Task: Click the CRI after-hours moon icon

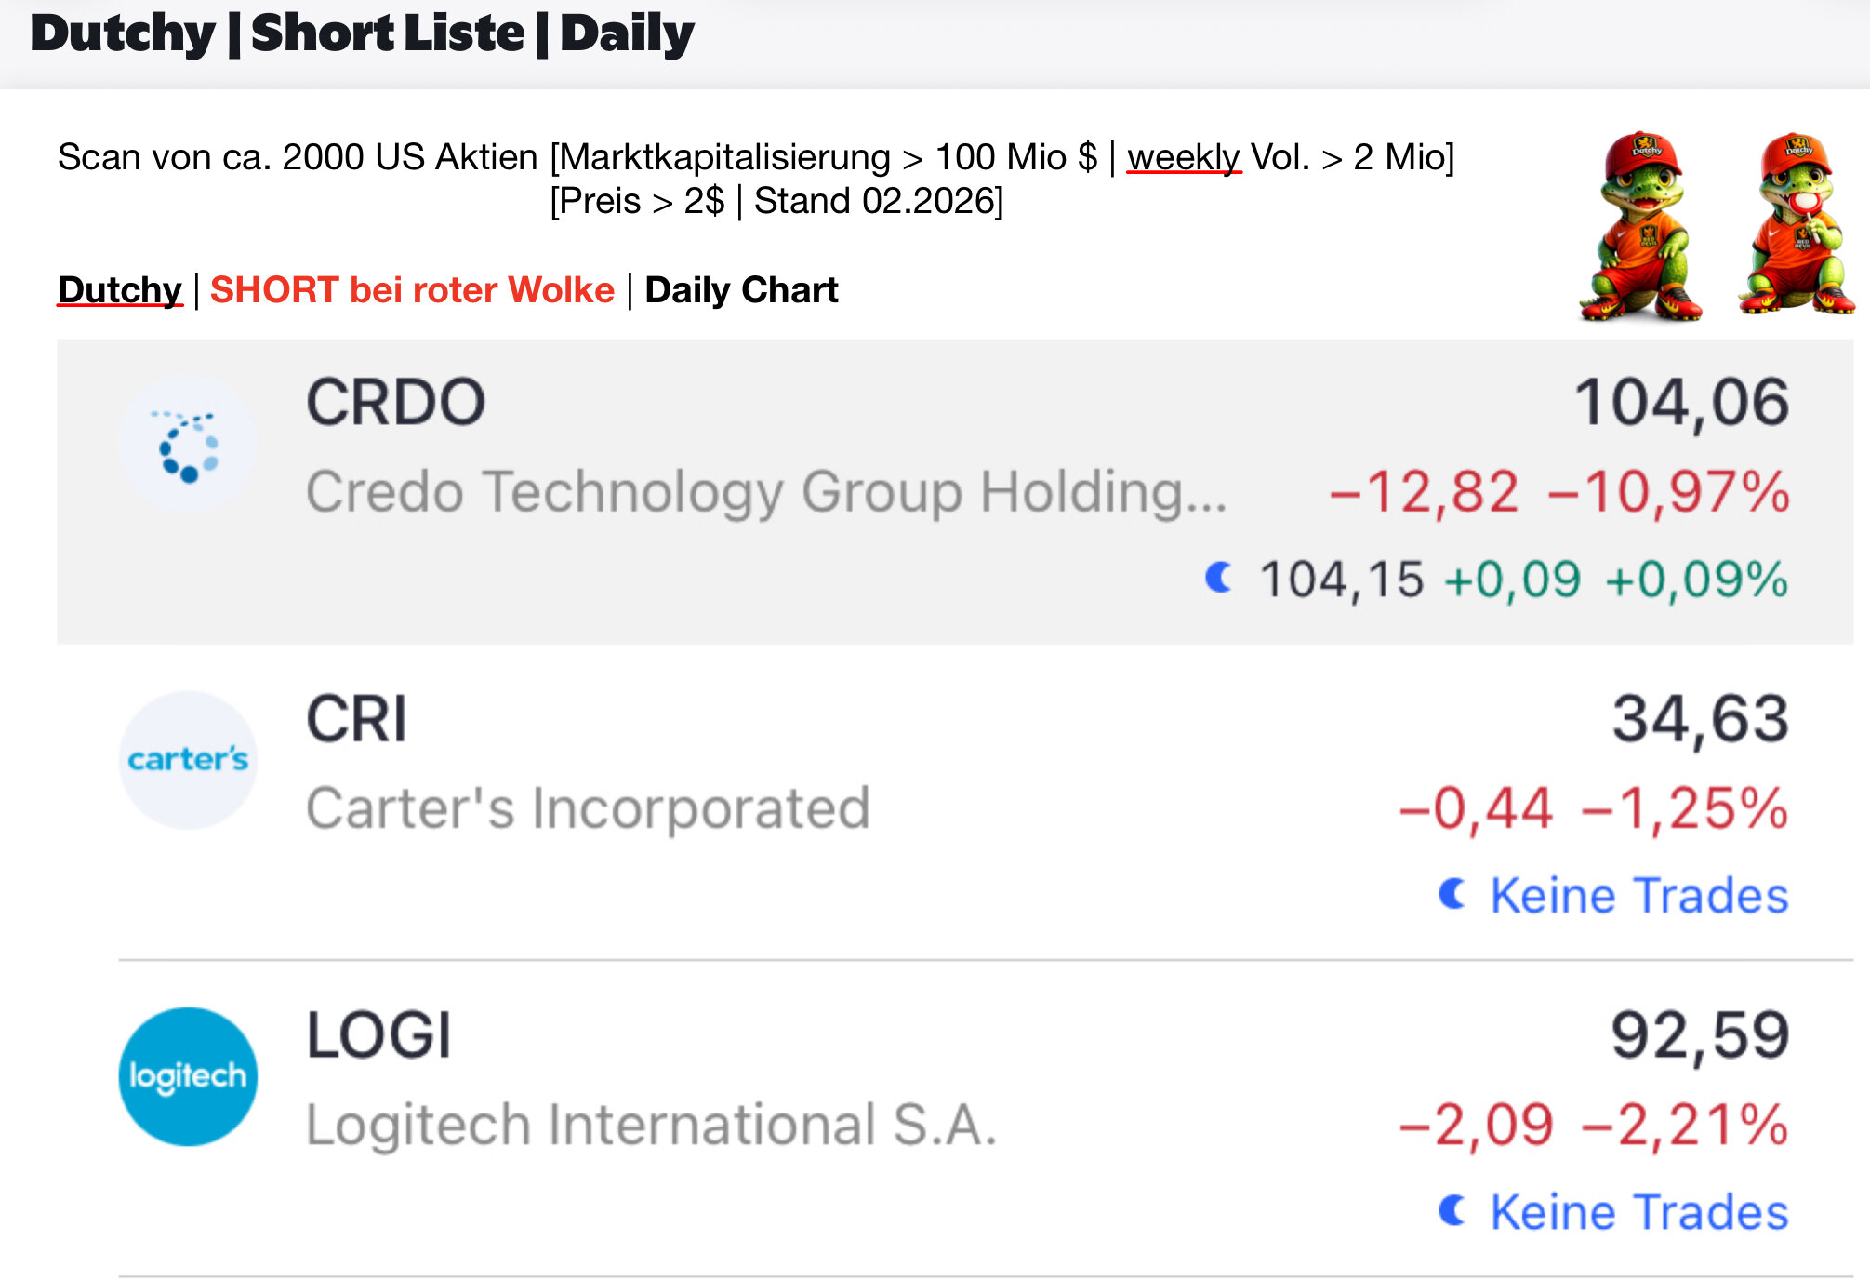Action: [1452, 894]
